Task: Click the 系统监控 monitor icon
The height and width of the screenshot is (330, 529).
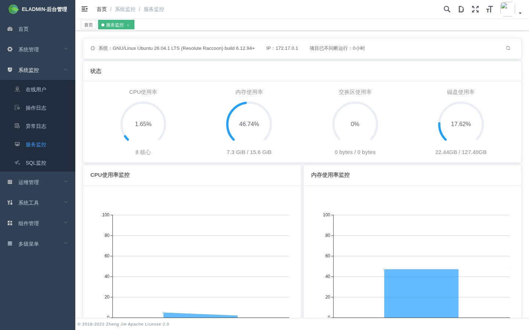Action: click(x=10, y=70)
